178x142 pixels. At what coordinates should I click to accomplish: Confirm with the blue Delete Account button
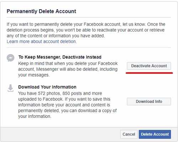tap(155, 134)
